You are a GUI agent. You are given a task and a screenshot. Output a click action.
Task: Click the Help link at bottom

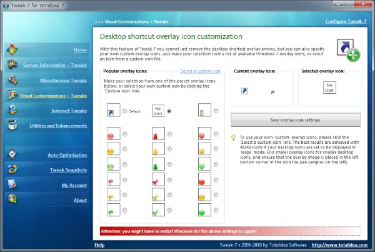99,245
